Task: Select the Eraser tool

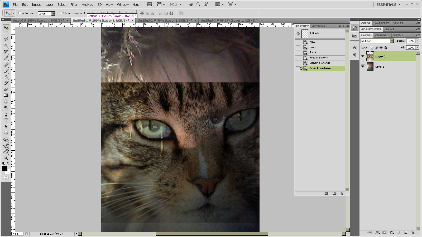Action: coord(6,89)
